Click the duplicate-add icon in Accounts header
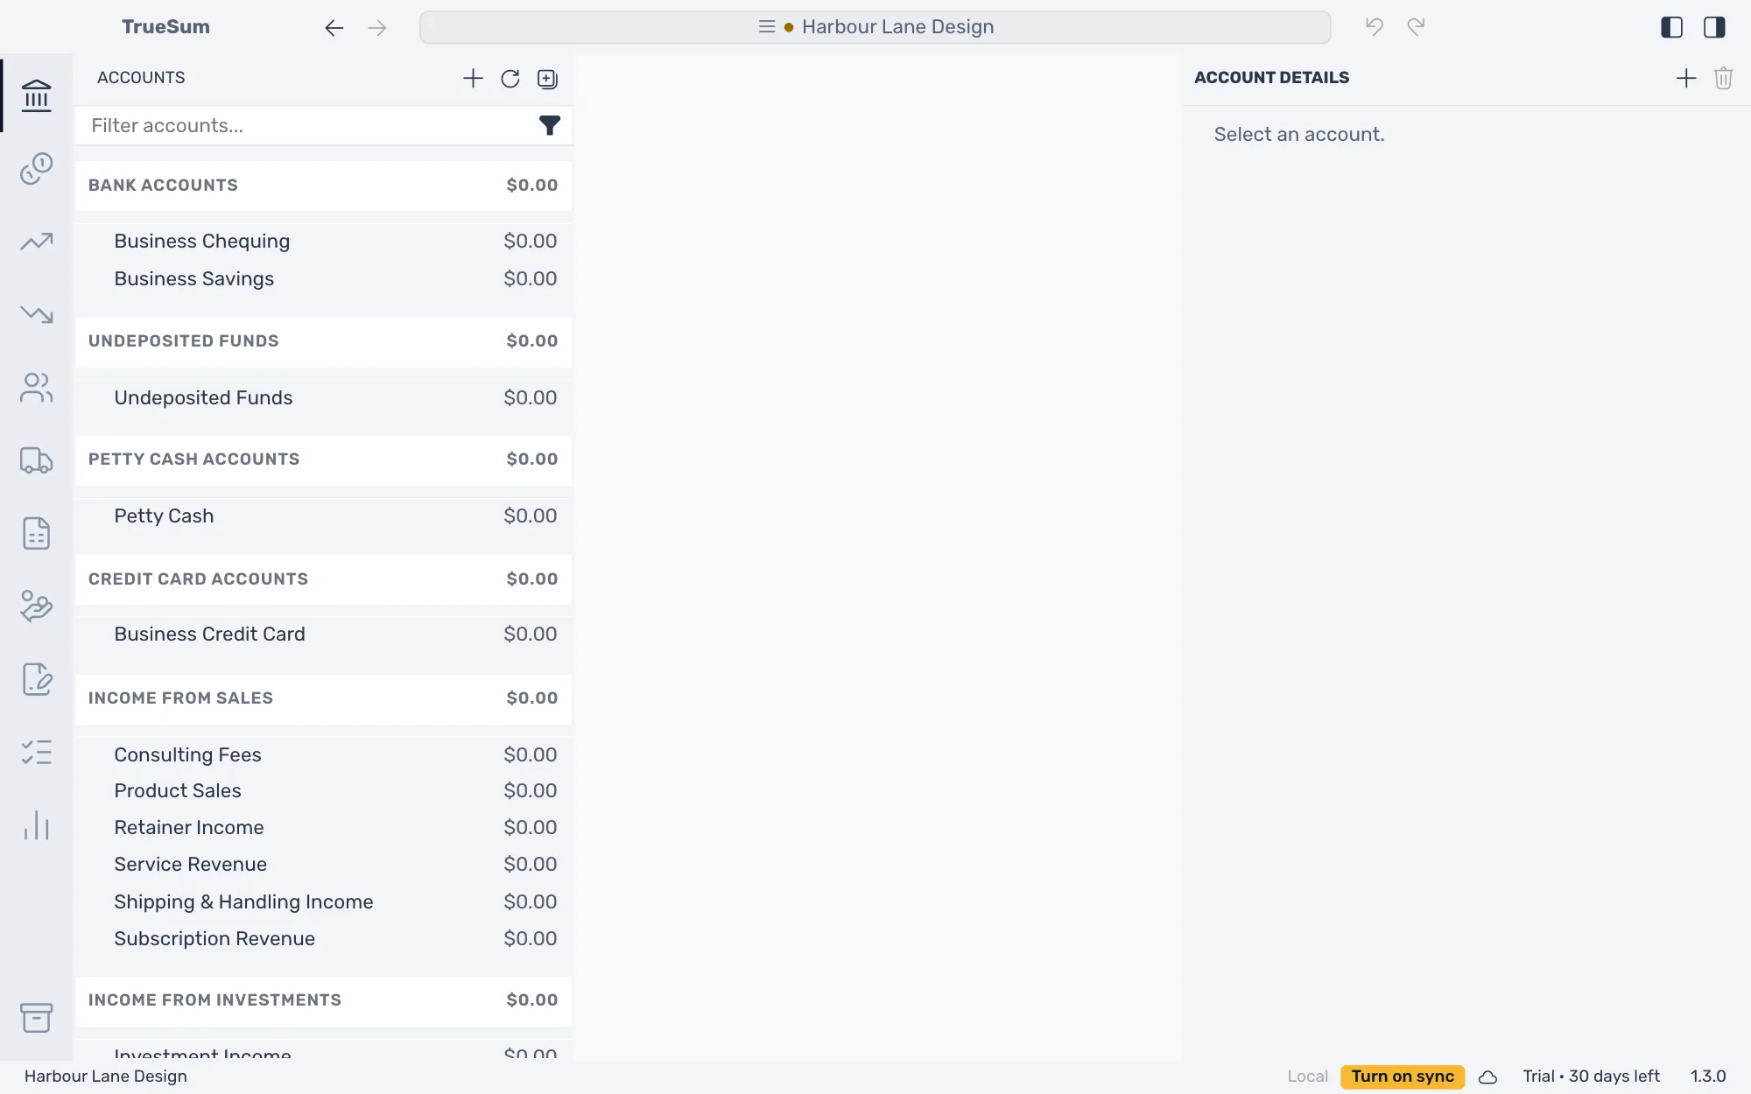 click(x=547, y=79)
